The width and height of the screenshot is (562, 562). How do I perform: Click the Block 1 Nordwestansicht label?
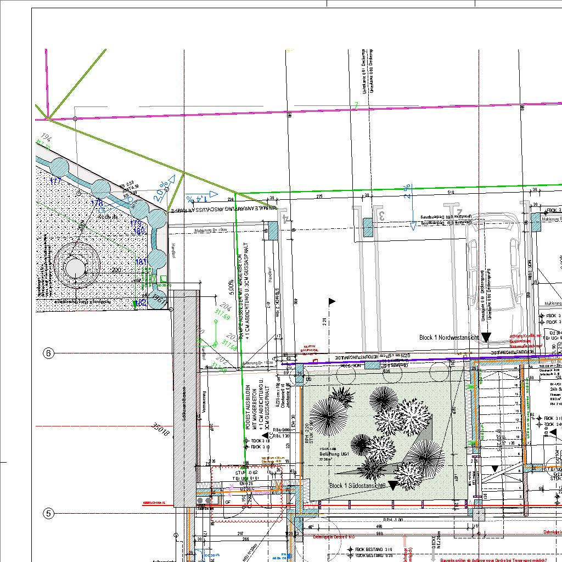449,338
